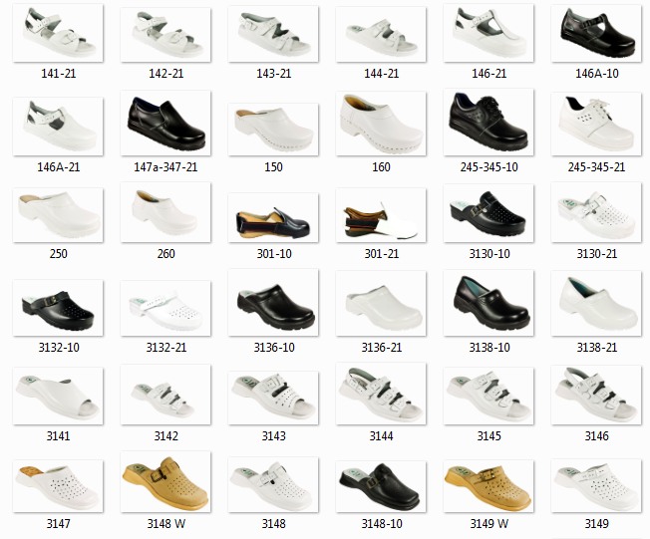Click the label '3132-10'
Viewport: 650px width, 539px height.
coord(59,347)
